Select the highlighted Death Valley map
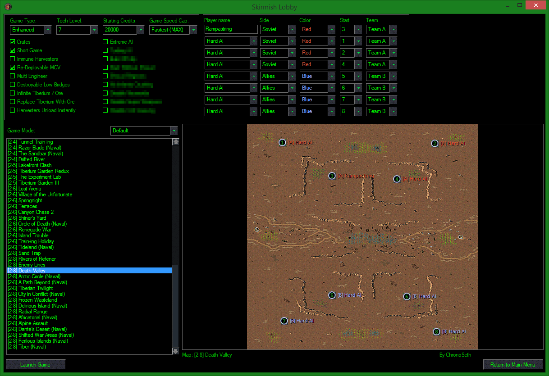 (89, 271)
